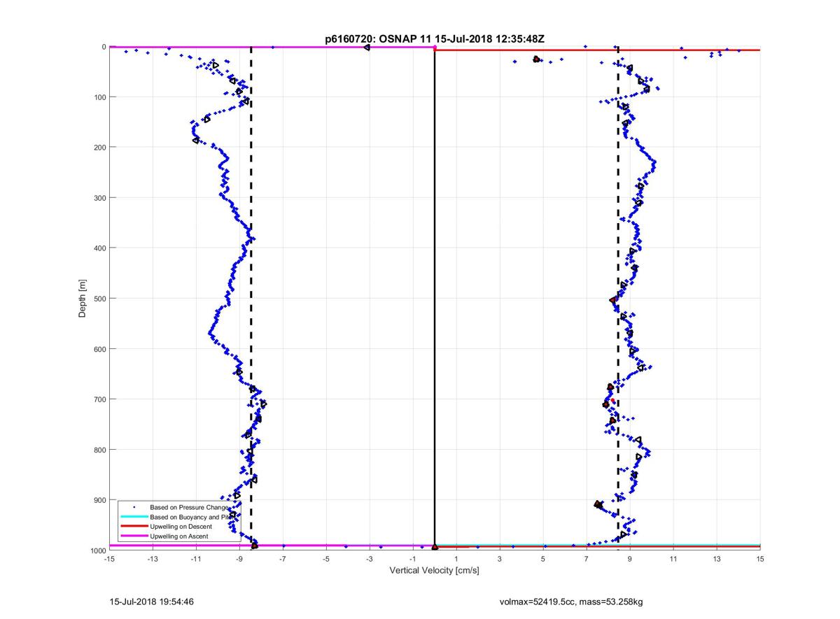840x619 pixels.
Task: Click the cyan line sample in legend
Action: [x=134, y=517]
